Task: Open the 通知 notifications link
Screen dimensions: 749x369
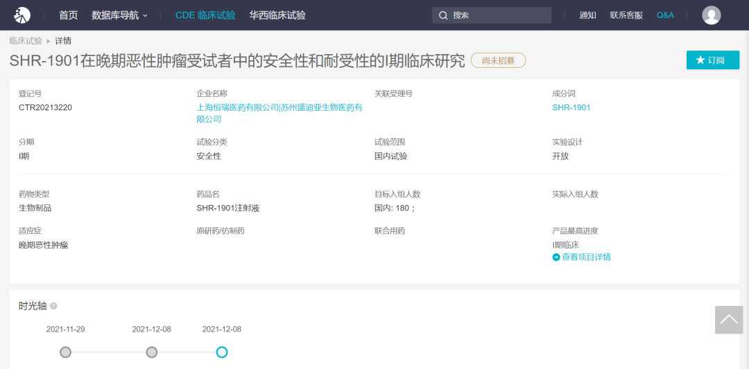Action: (x=587, y=15)
